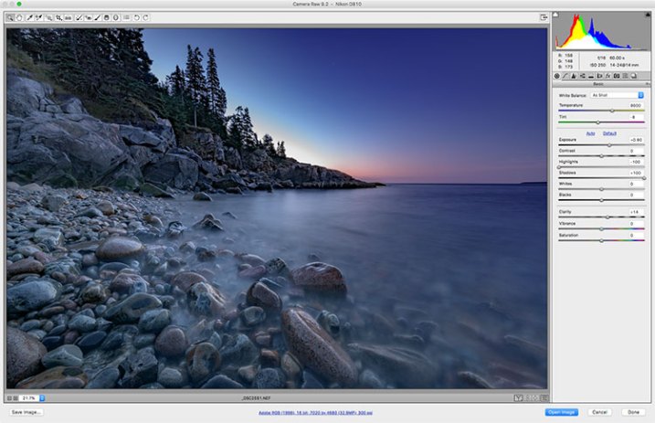Activate the Crop tool
This screenshot has height=423, width=655.
coord(58,17)
